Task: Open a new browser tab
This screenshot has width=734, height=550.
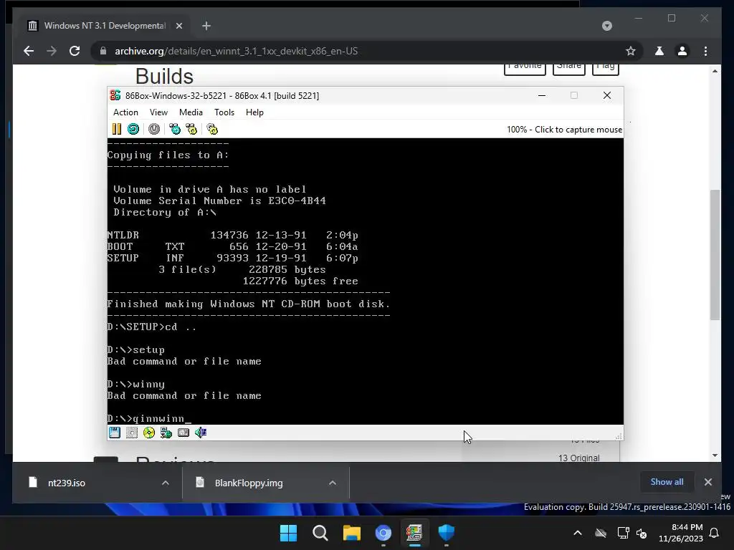Action: [206, 26]
